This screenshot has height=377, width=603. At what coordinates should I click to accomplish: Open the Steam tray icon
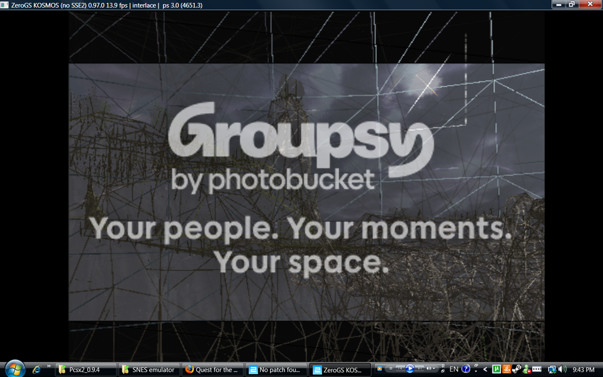516,369
